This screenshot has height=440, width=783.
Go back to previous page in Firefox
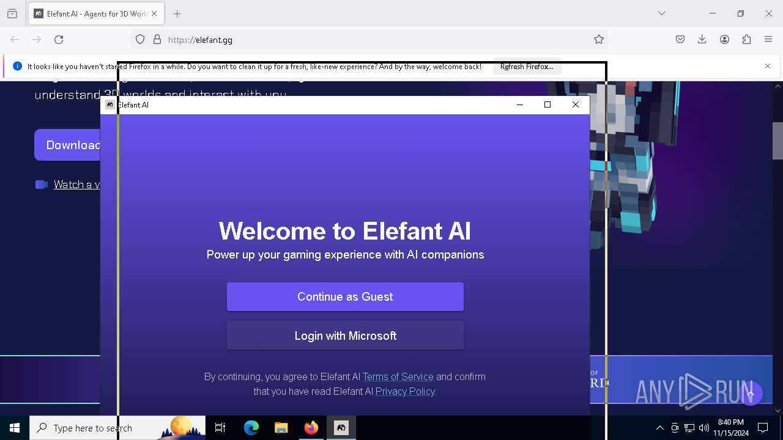[x=15, y=40]
